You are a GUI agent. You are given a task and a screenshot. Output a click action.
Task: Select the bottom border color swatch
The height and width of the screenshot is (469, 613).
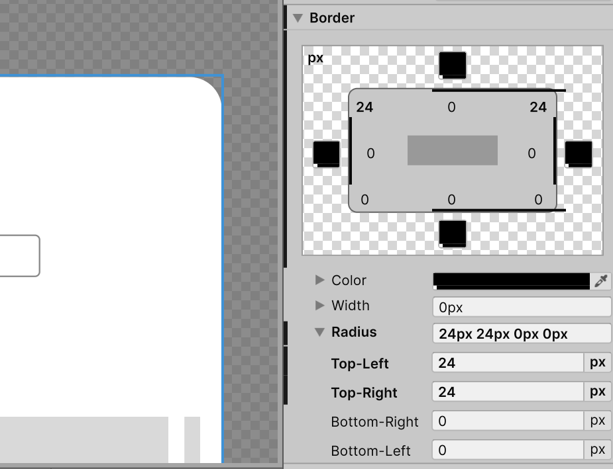tap(453, 234)
